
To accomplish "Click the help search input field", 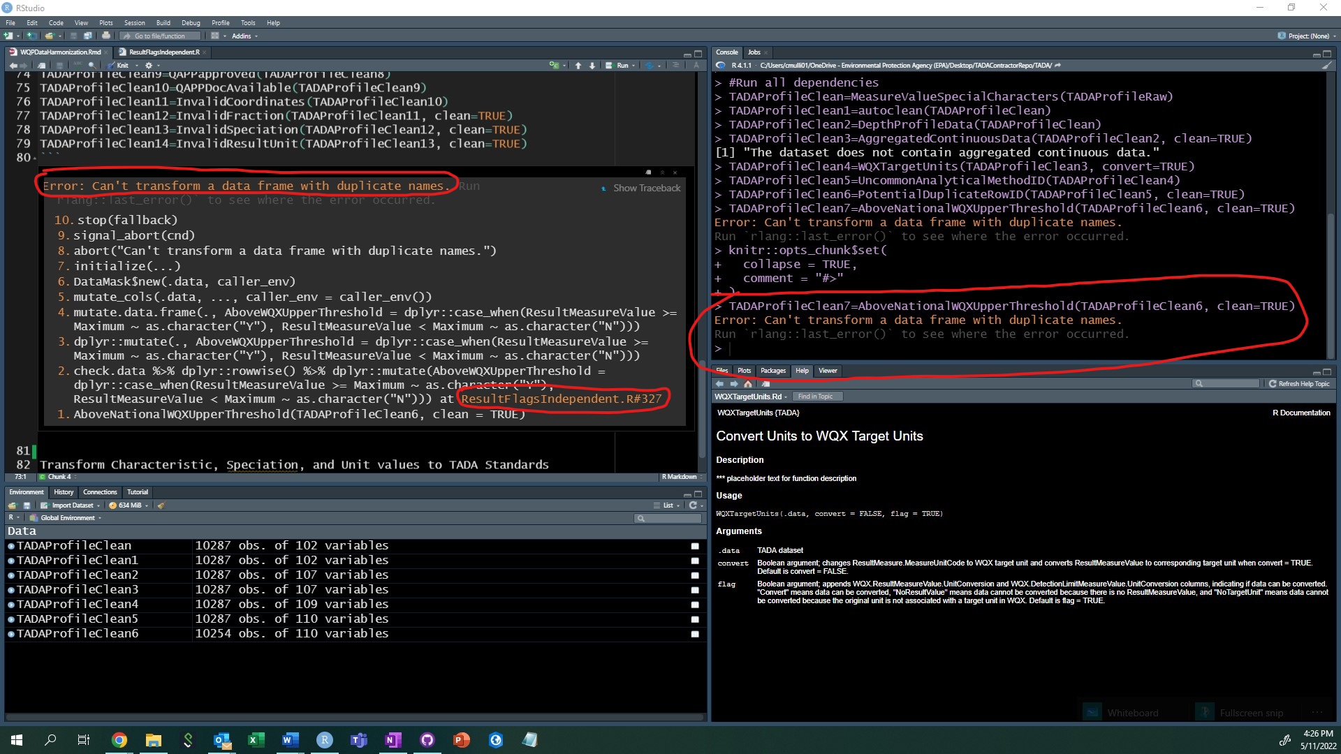I will [x=1226, y=384].
